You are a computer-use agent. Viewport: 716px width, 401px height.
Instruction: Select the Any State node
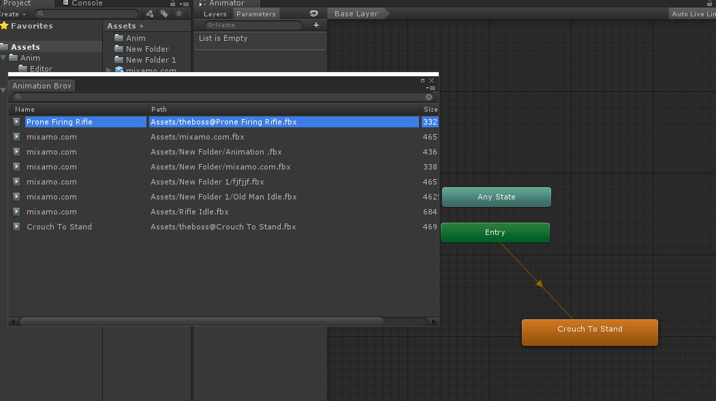497,197
